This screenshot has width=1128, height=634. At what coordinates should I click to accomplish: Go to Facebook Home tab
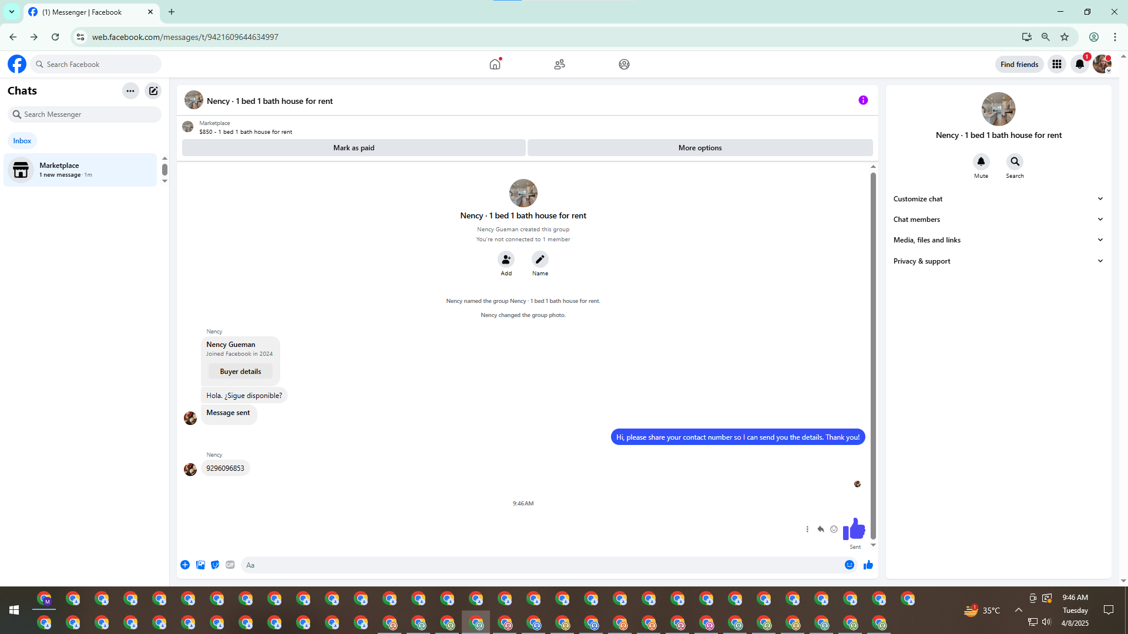[x=495, y=65]
